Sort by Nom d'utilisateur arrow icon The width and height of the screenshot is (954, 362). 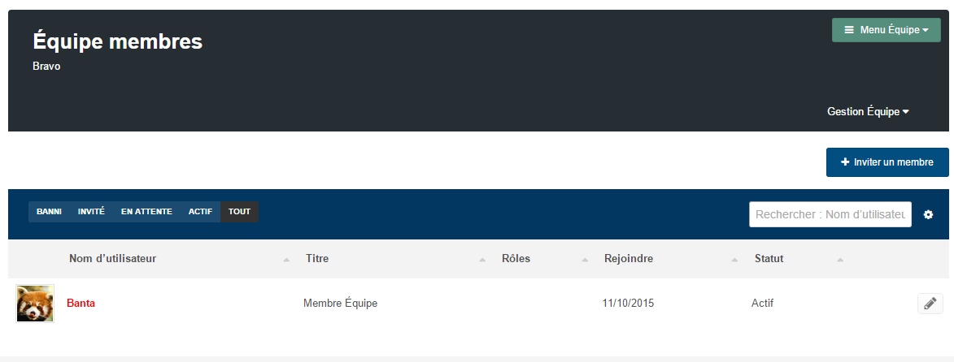click(x=286, y=260)
